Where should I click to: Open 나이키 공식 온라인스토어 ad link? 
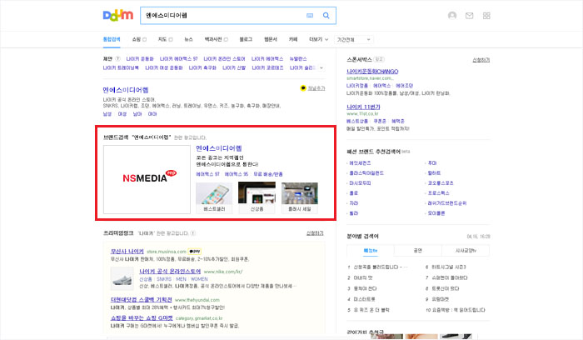point(170,272)
